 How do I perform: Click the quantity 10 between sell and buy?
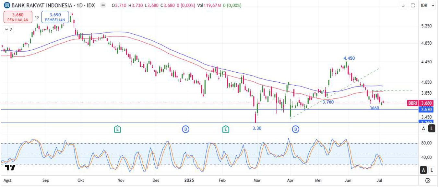tap(37, 17)
